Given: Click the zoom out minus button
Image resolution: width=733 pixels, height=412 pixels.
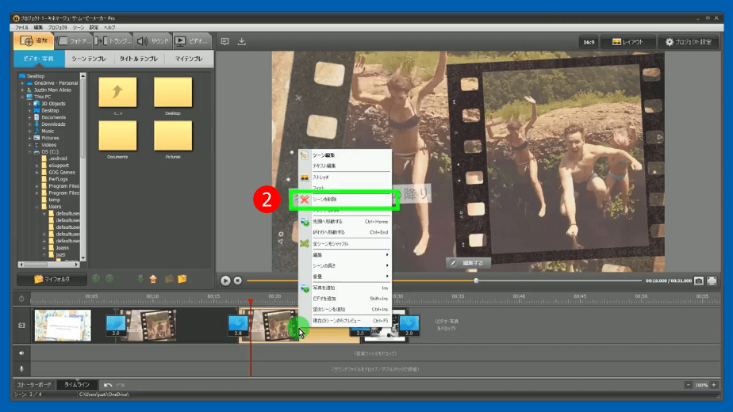Looking at the screenshot, I should [x=688, y=384].
